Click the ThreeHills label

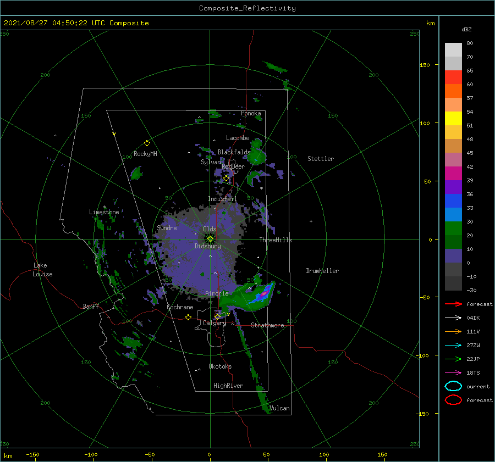(x=276, y=240)
